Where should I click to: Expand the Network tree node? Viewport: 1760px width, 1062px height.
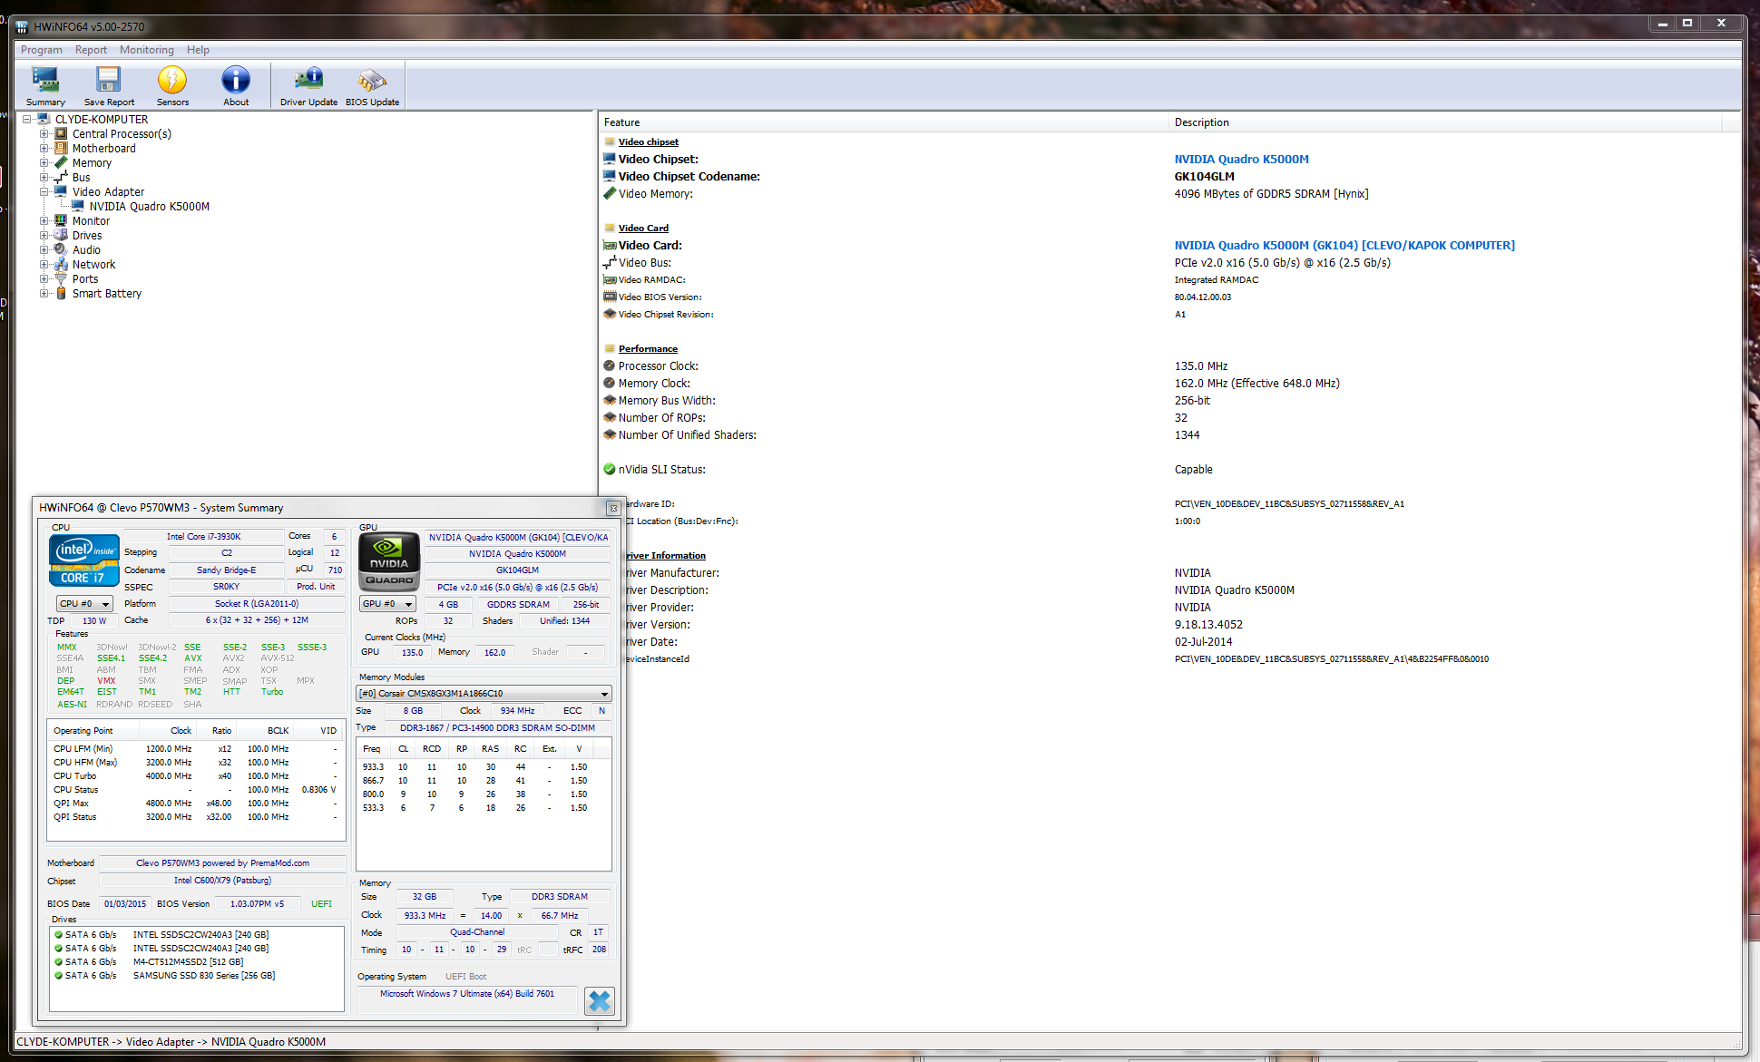pyautogui.click(x=44, y=264)
